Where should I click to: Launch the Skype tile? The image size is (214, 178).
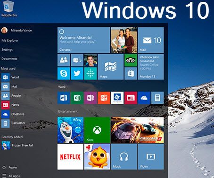click(64, 73)
